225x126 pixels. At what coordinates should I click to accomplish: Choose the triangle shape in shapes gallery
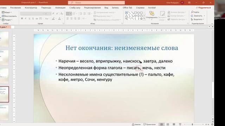point(127,16)
